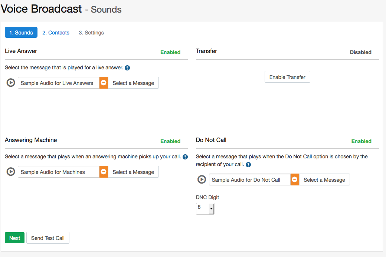Viewport: 386px width, 257px height.
Task: Play the Sample Audio for Do Not Call
Action: point(202,179)
